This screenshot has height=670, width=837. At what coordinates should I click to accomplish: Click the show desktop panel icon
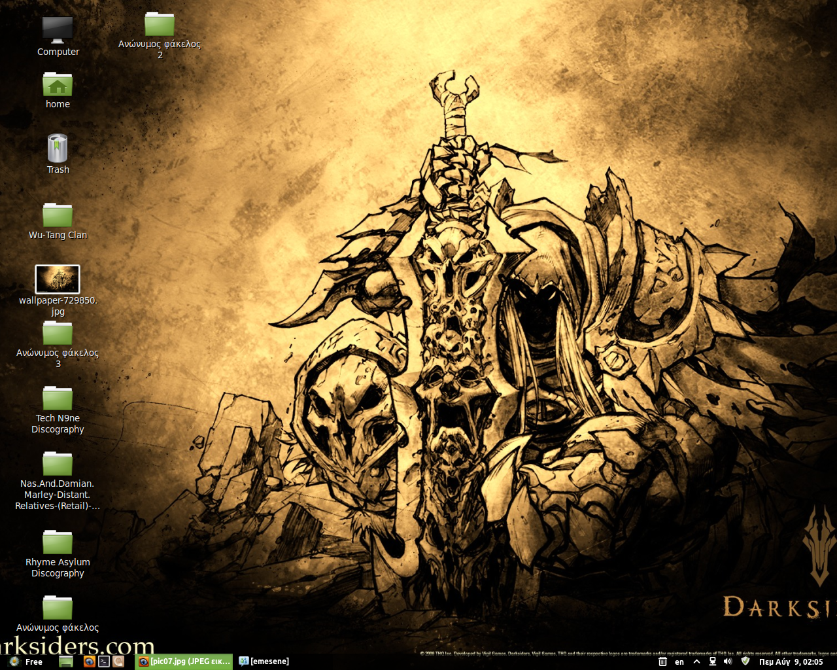[x=66, y=661]
